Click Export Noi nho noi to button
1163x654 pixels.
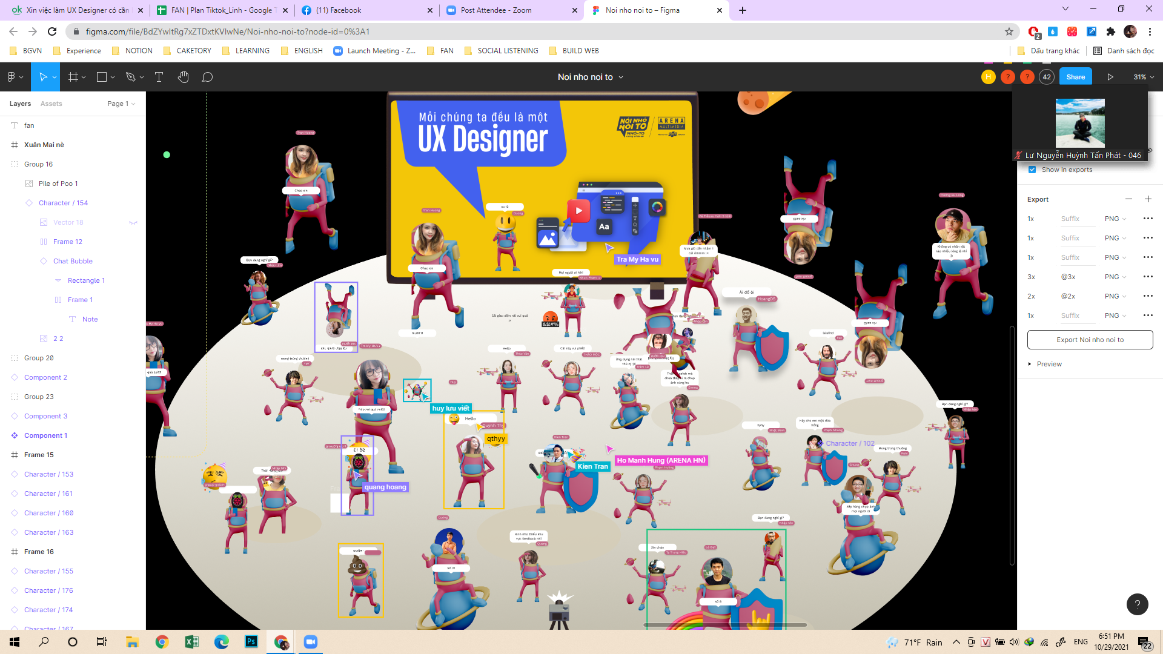(1090, 340)
